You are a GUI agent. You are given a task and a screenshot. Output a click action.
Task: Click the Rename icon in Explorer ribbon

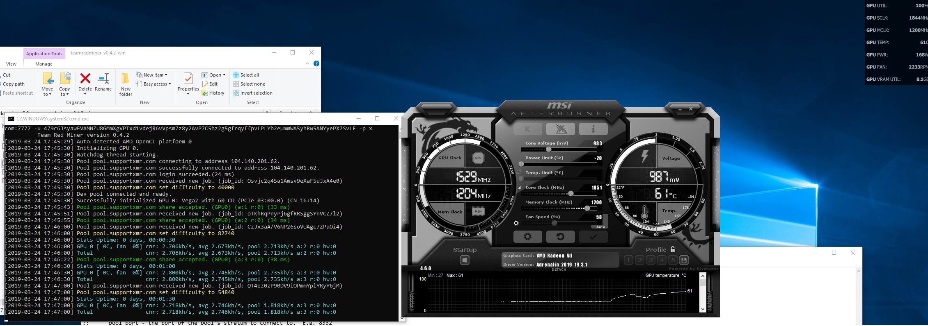(103, 78)
